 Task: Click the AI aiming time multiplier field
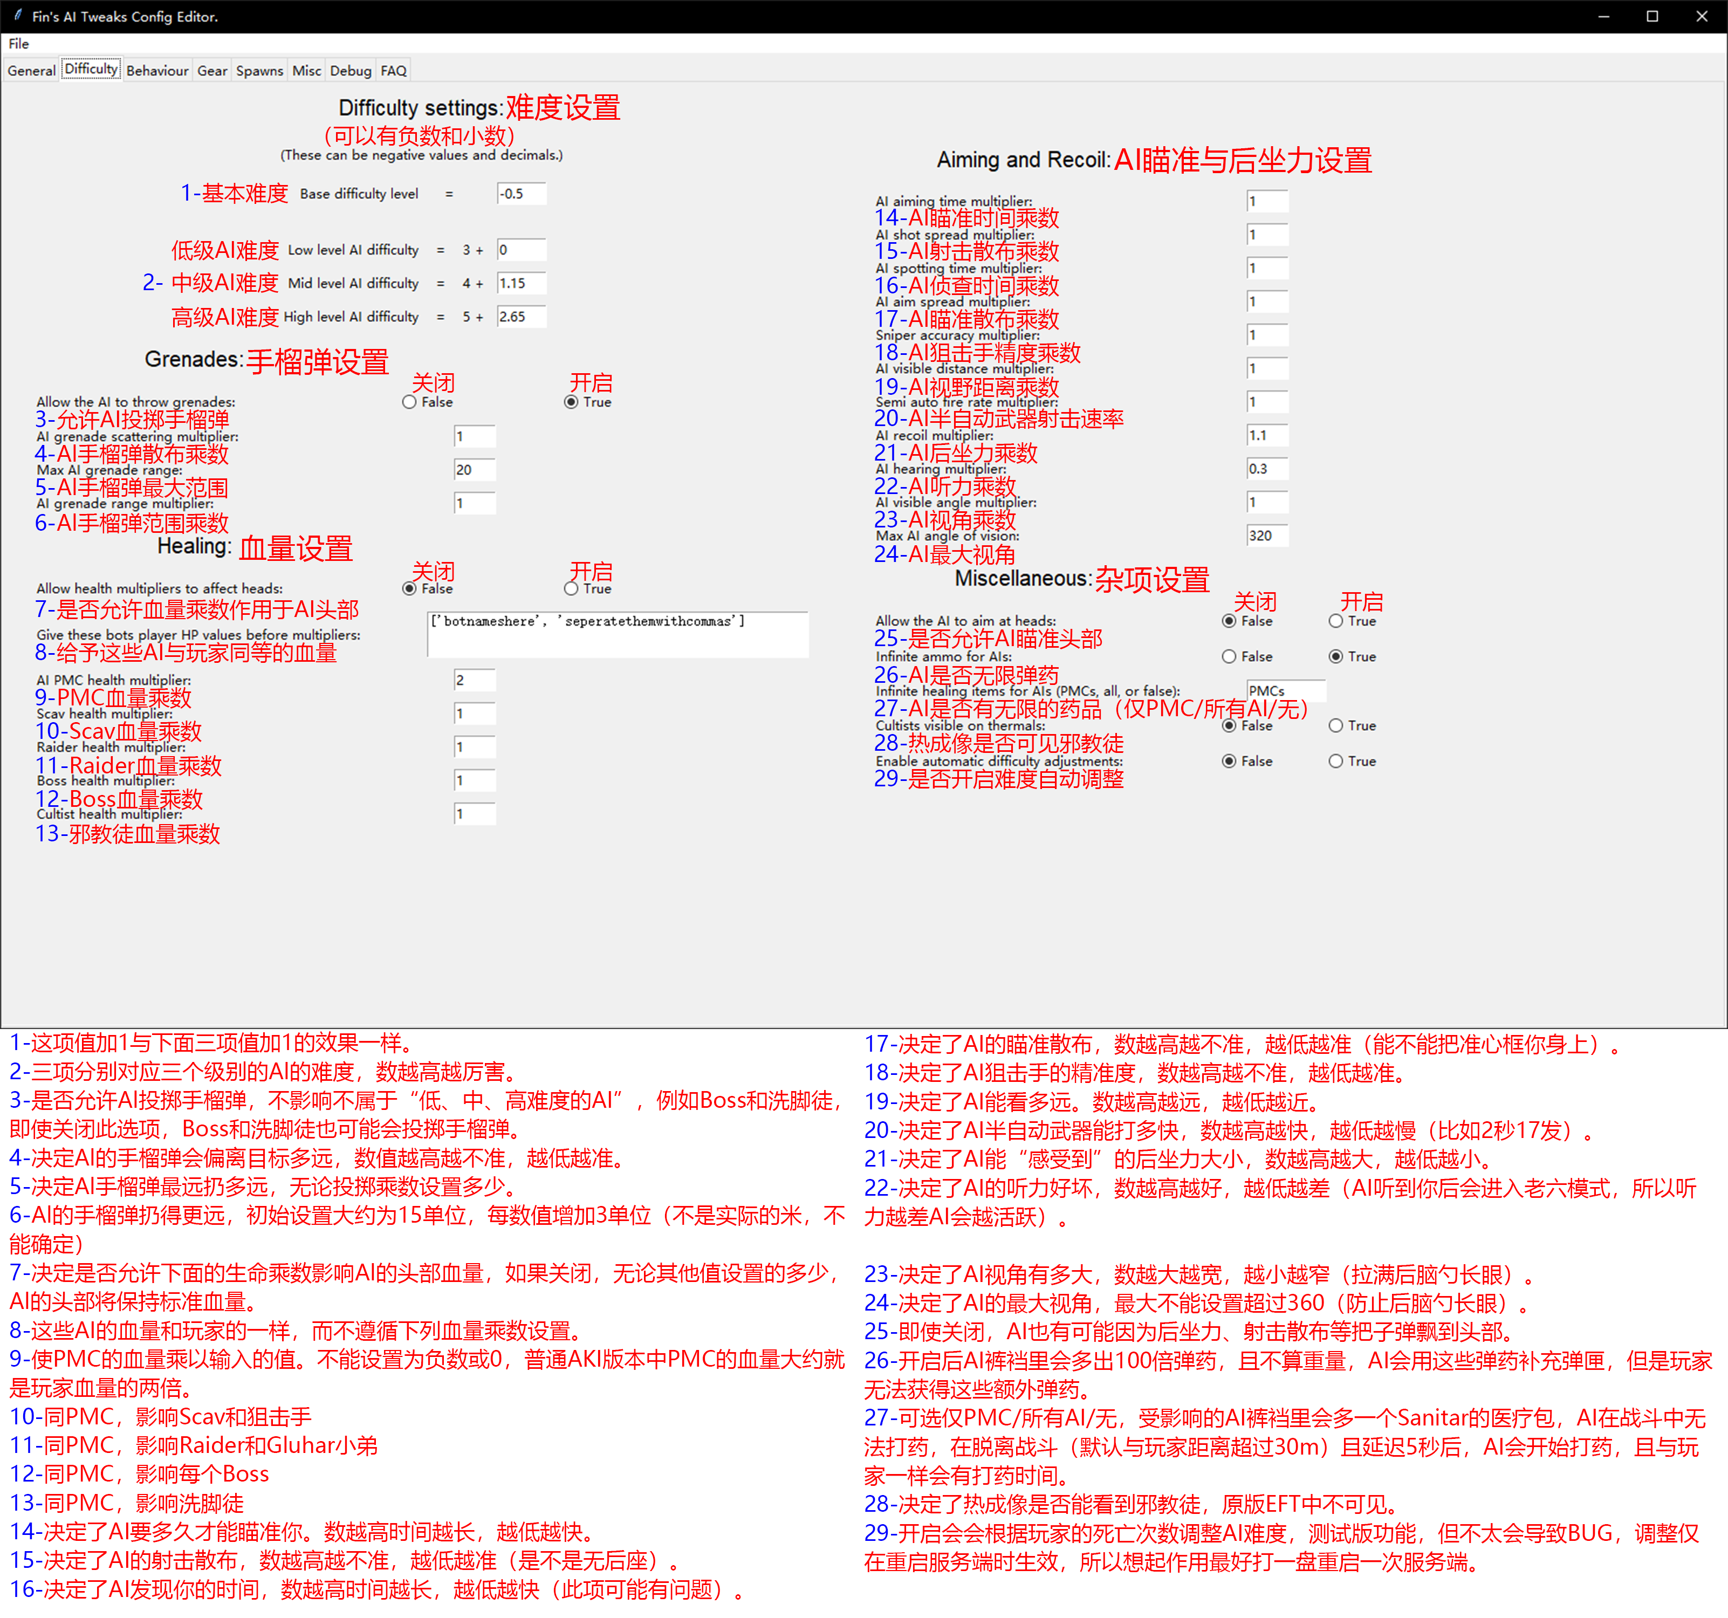[x=1267, y=201]
